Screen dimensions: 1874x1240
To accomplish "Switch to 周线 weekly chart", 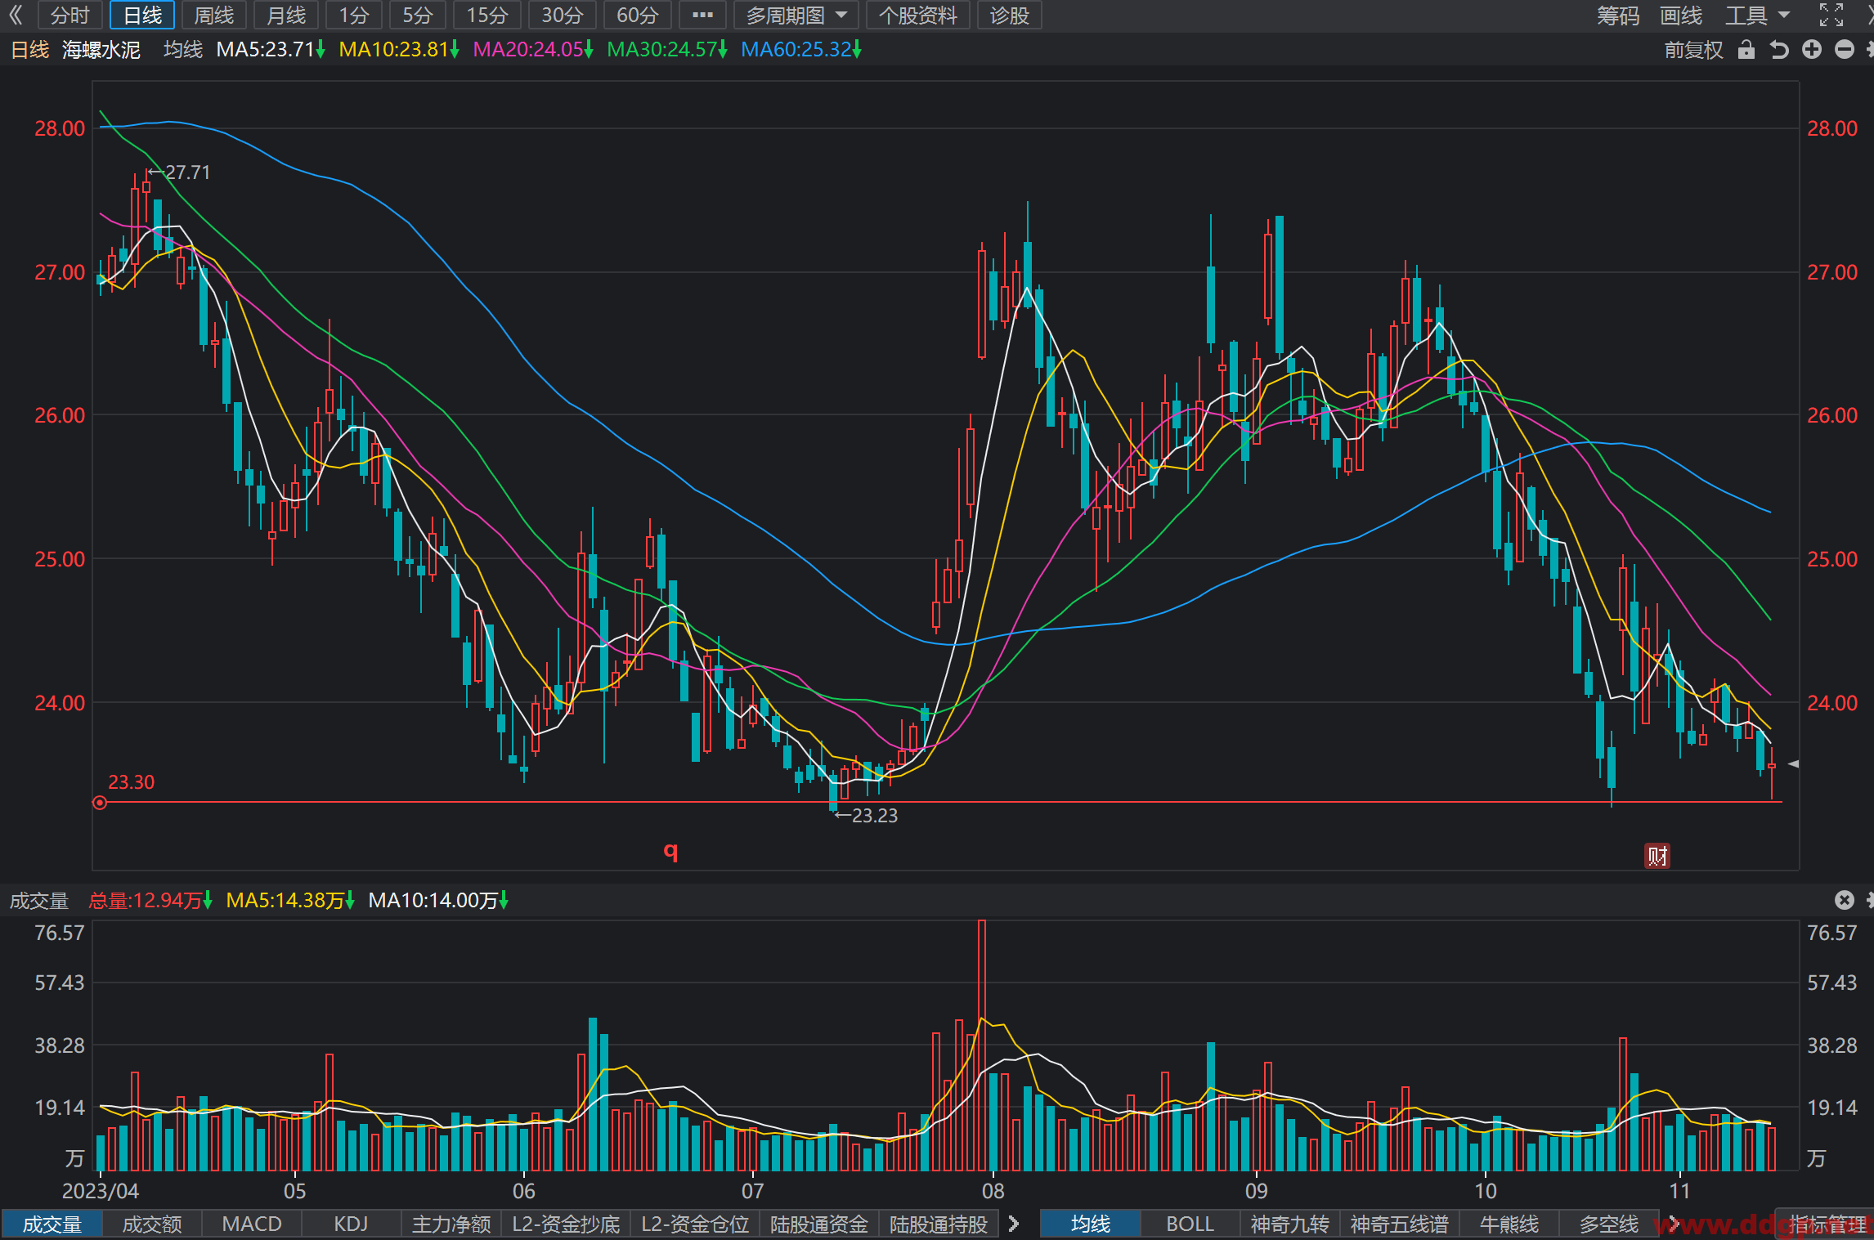I will tap(214, 15).
